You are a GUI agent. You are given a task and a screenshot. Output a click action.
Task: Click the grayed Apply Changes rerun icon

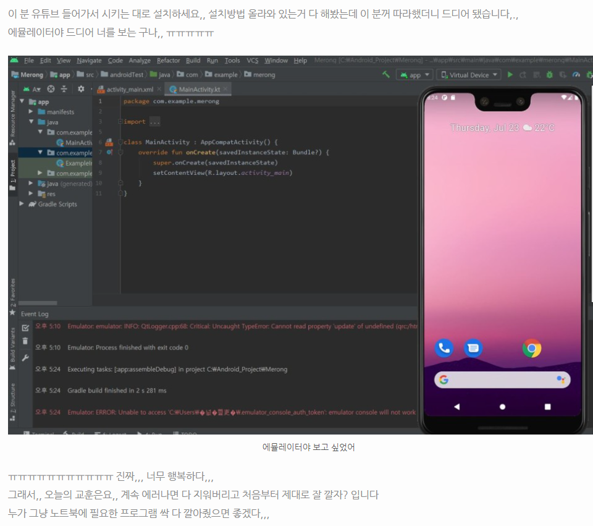click(x=523, y=75)
